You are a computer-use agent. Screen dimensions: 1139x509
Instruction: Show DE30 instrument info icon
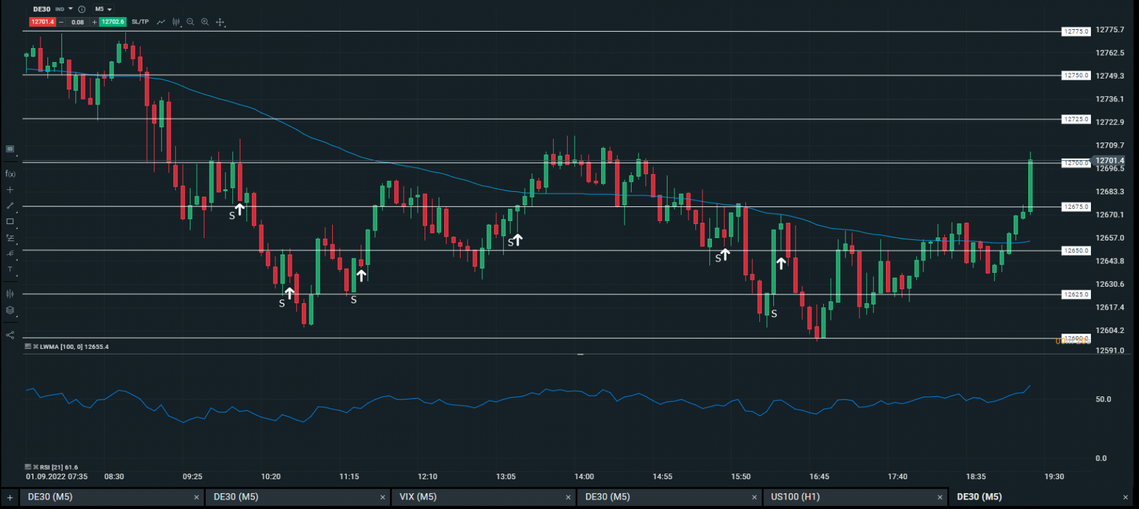tap(82, 9)
